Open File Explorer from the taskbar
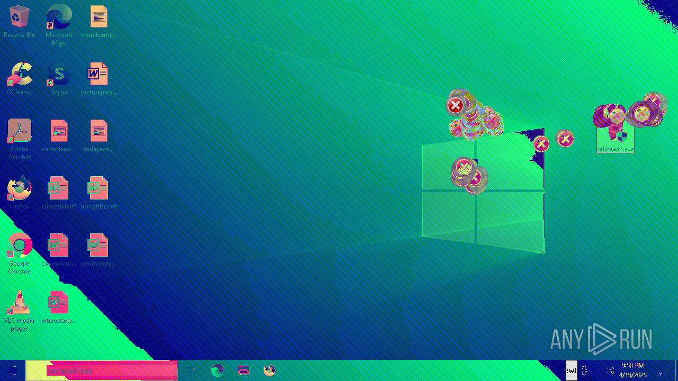 (243, 370)
